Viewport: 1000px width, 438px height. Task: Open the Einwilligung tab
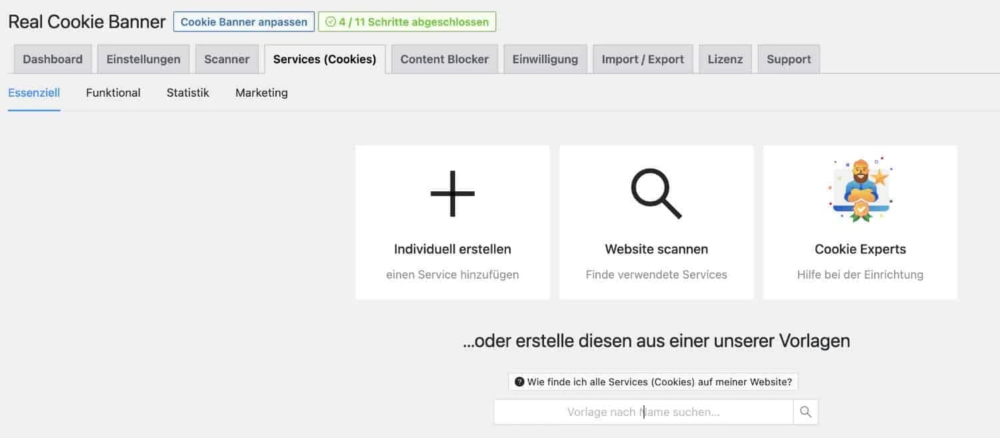[545, 59]
